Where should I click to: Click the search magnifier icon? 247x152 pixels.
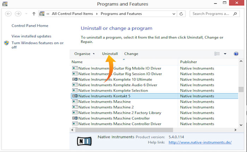coord(236,14)
